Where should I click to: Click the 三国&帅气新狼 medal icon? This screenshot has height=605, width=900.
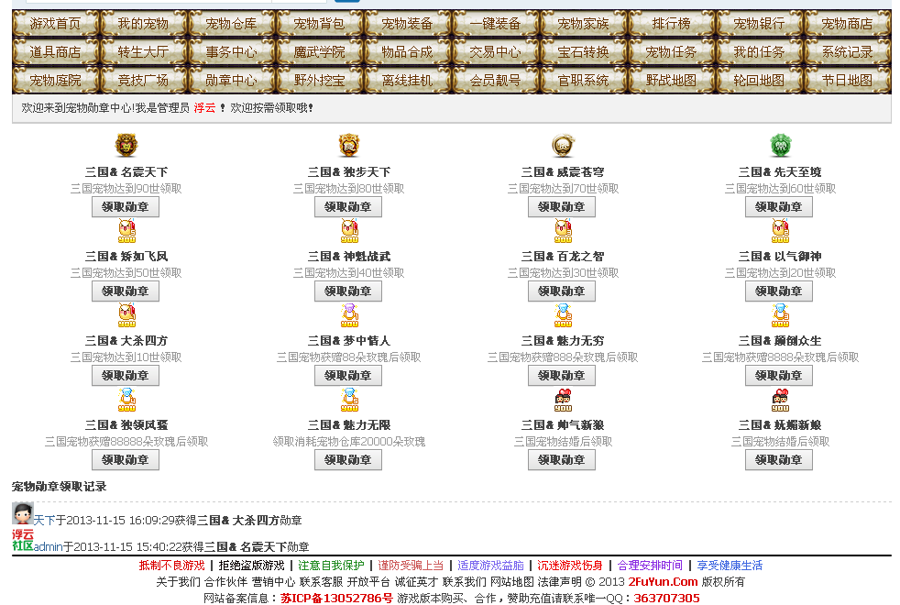[x=562, y=399]
